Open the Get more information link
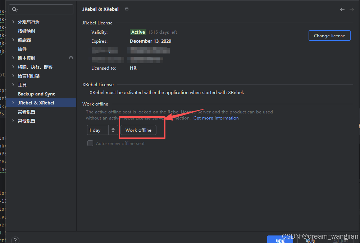The width and height of the screenshot is (360, 243). 216,118
